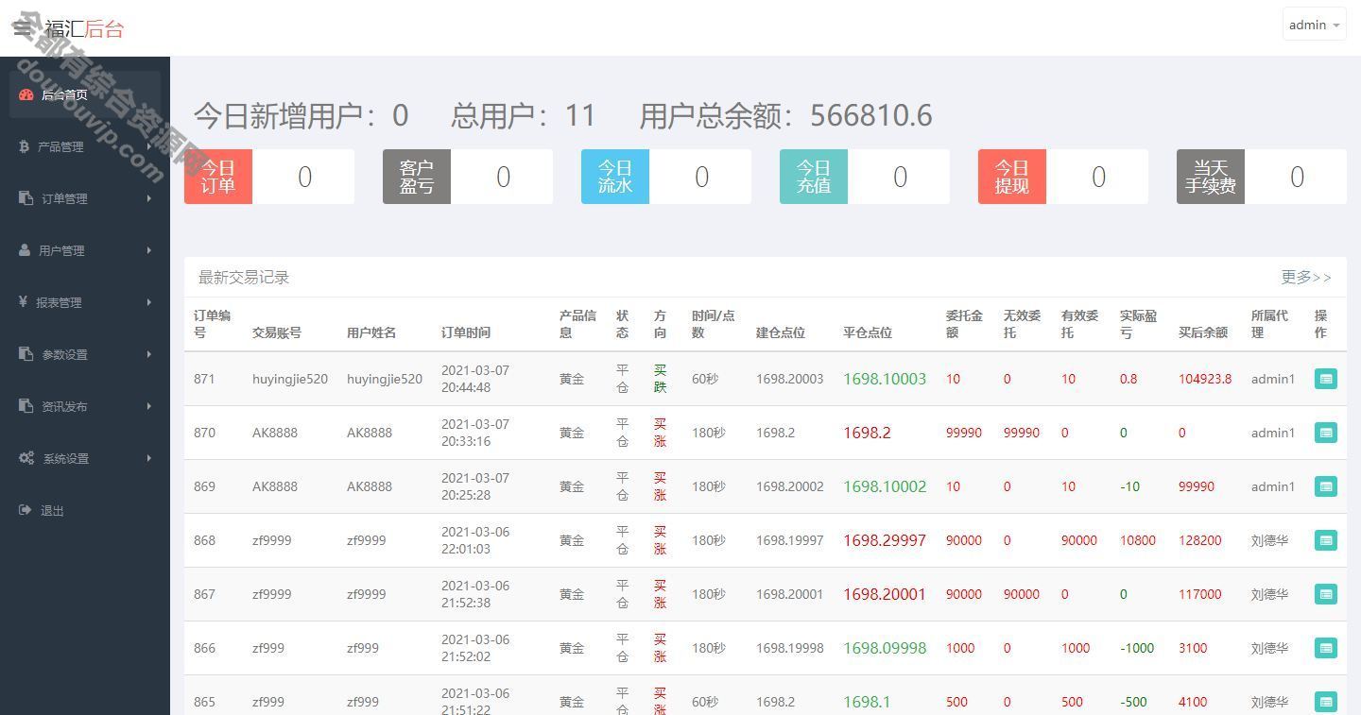The height and width of the screenshot is (715, 1361).
Task: Click the 订单时间 column header
Action: (x=466, y=332)
